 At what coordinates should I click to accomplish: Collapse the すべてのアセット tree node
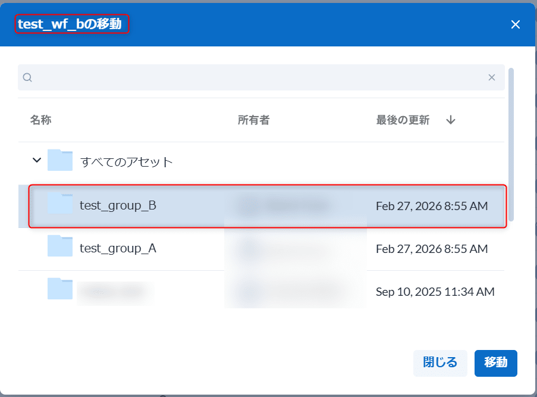pos(36,160)
